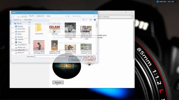Click the search magnifier in Open dialog
179x100 pixels.
pyautogui.click(x=94, y=16)
